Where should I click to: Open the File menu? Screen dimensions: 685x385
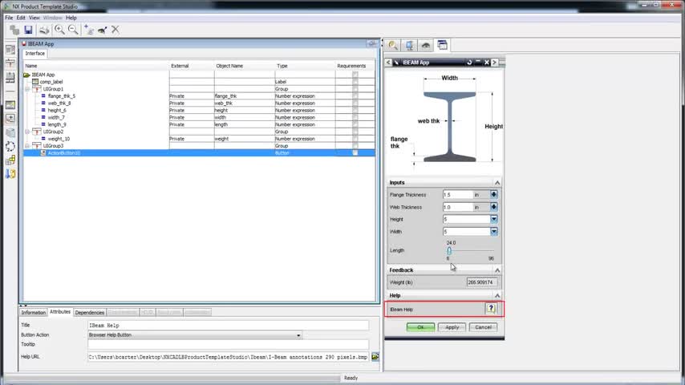pyautogui.click(x=9, y=18)
